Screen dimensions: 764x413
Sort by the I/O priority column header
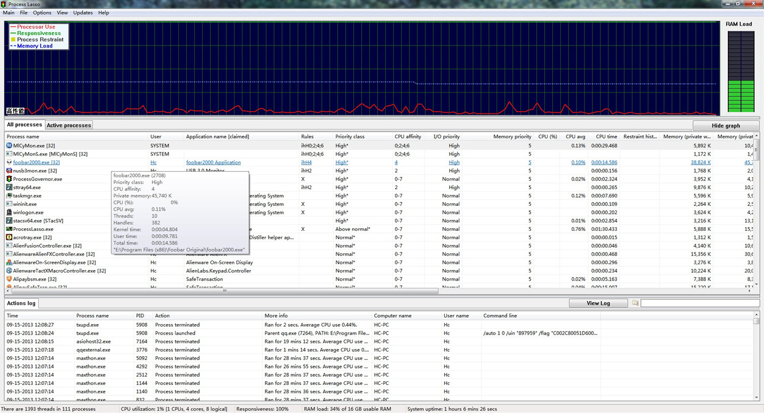pyautogui.click(x=445, y=137)
